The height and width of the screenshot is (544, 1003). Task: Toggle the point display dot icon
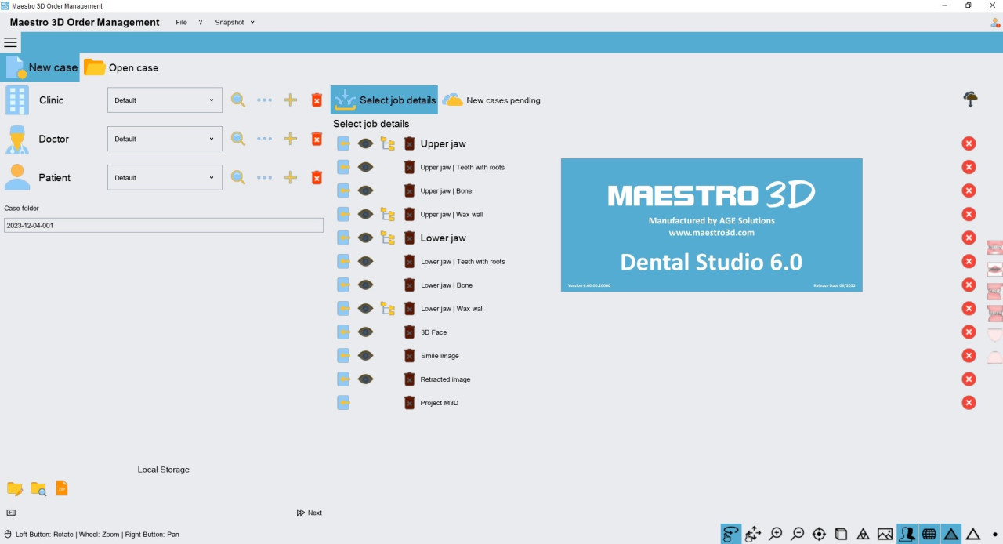coord(994,535)
